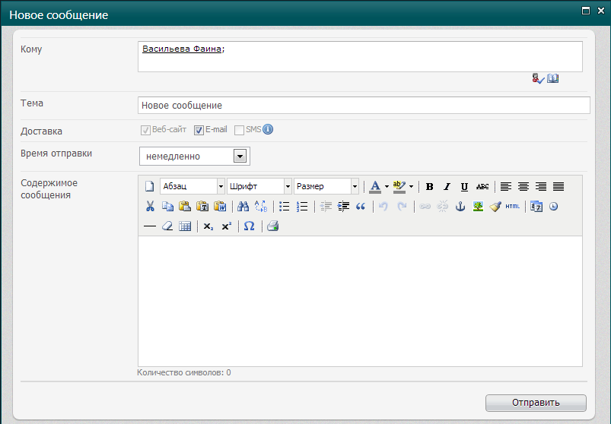Apply underline formatting
Screen dimensions: 611x424
tap(464, 187)
